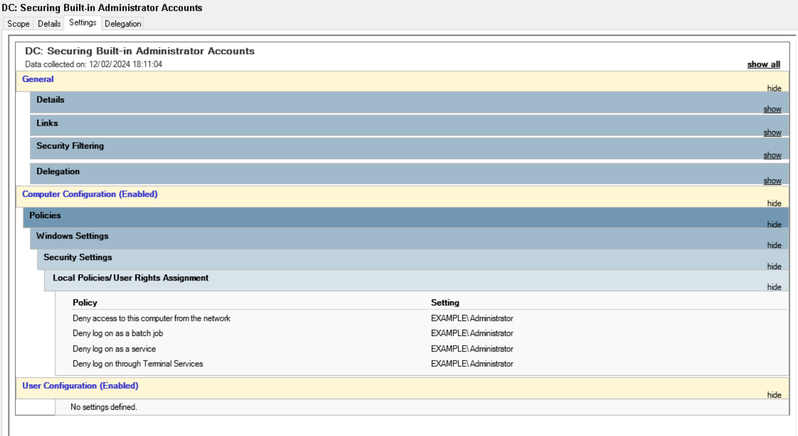Expand the Security Filtering section
Screen dimensions: 798x436
click(x=772, y=156)
